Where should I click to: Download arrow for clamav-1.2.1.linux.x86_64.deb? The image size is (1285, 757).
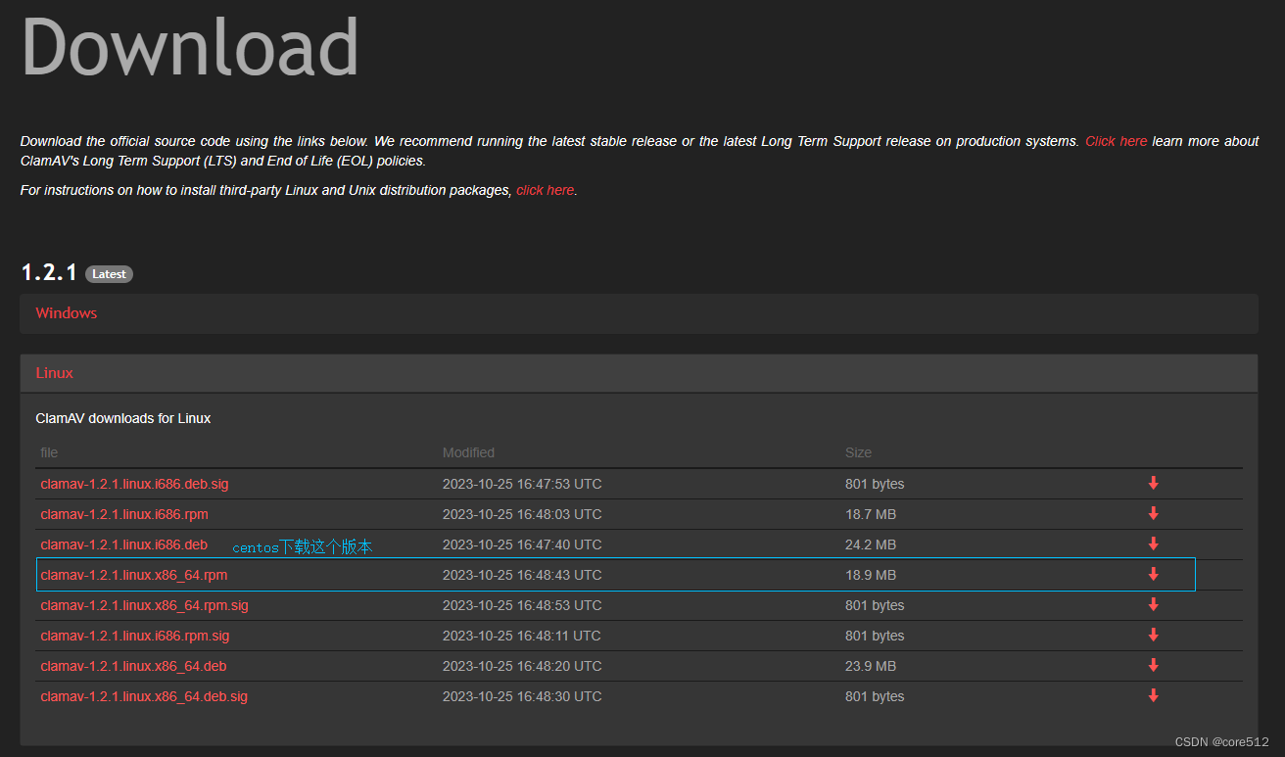click(1154, 665)
